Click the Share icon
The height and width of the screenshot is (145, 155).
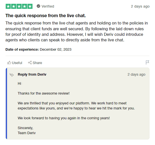pyautogui.click(x=30, y=63)
